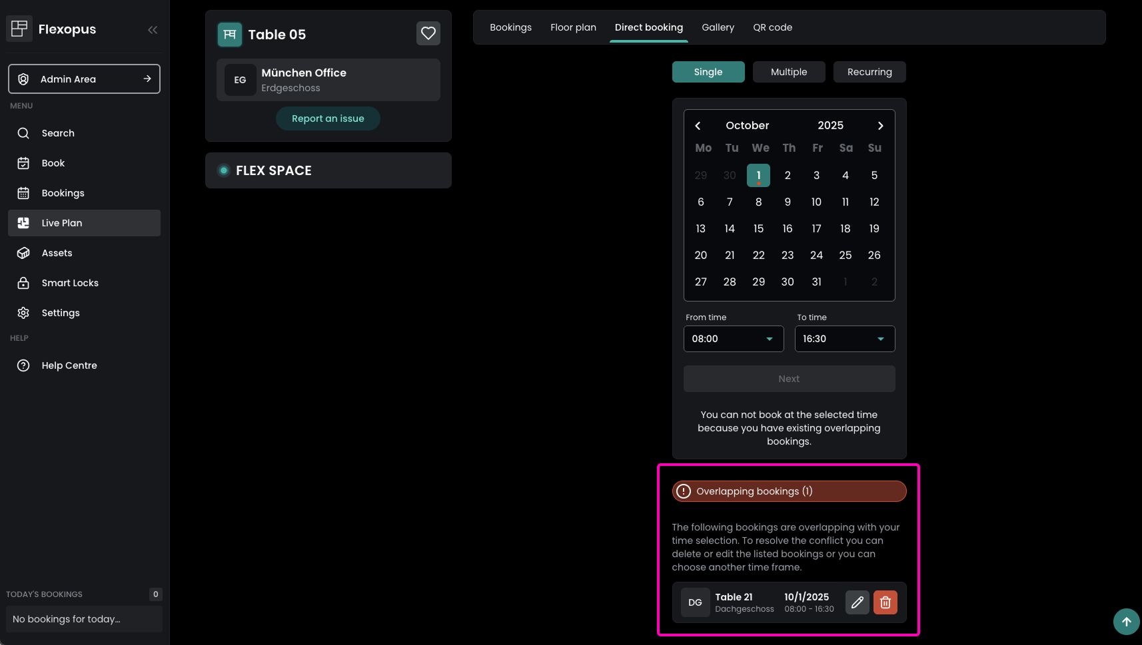
Task: Go to next month in calendar
Action: [x=880, y=126]
